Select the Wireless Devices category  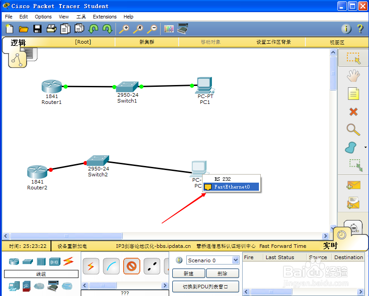(55, 261)
